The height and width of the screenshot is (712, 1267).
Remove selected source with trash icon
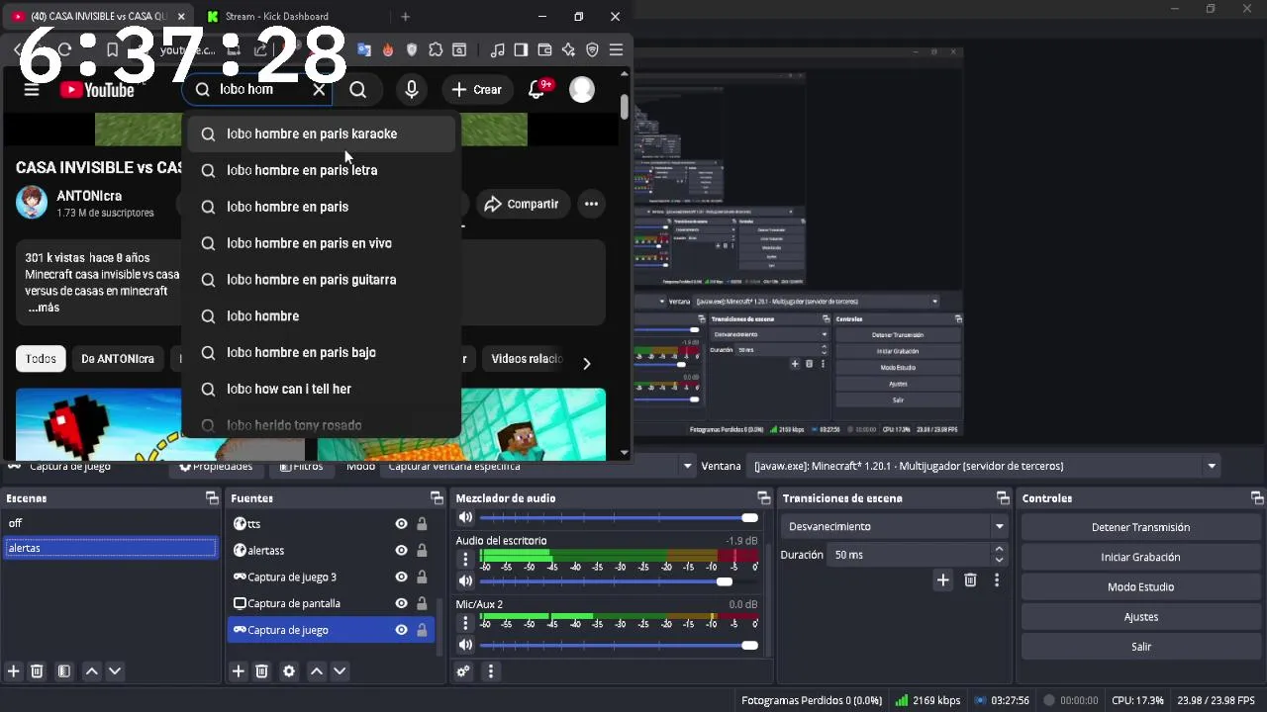click(x=261, y=671)
